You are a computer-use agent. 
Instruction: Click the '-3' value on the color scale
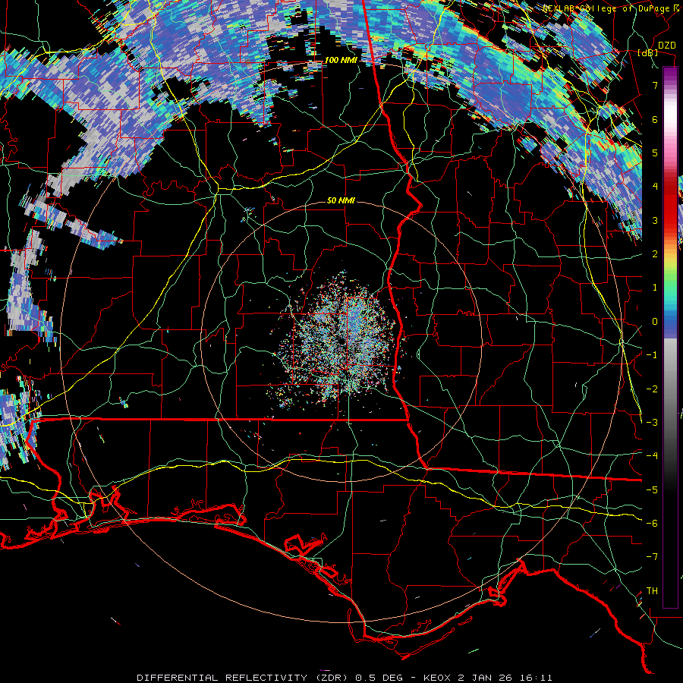click(652, 423)
